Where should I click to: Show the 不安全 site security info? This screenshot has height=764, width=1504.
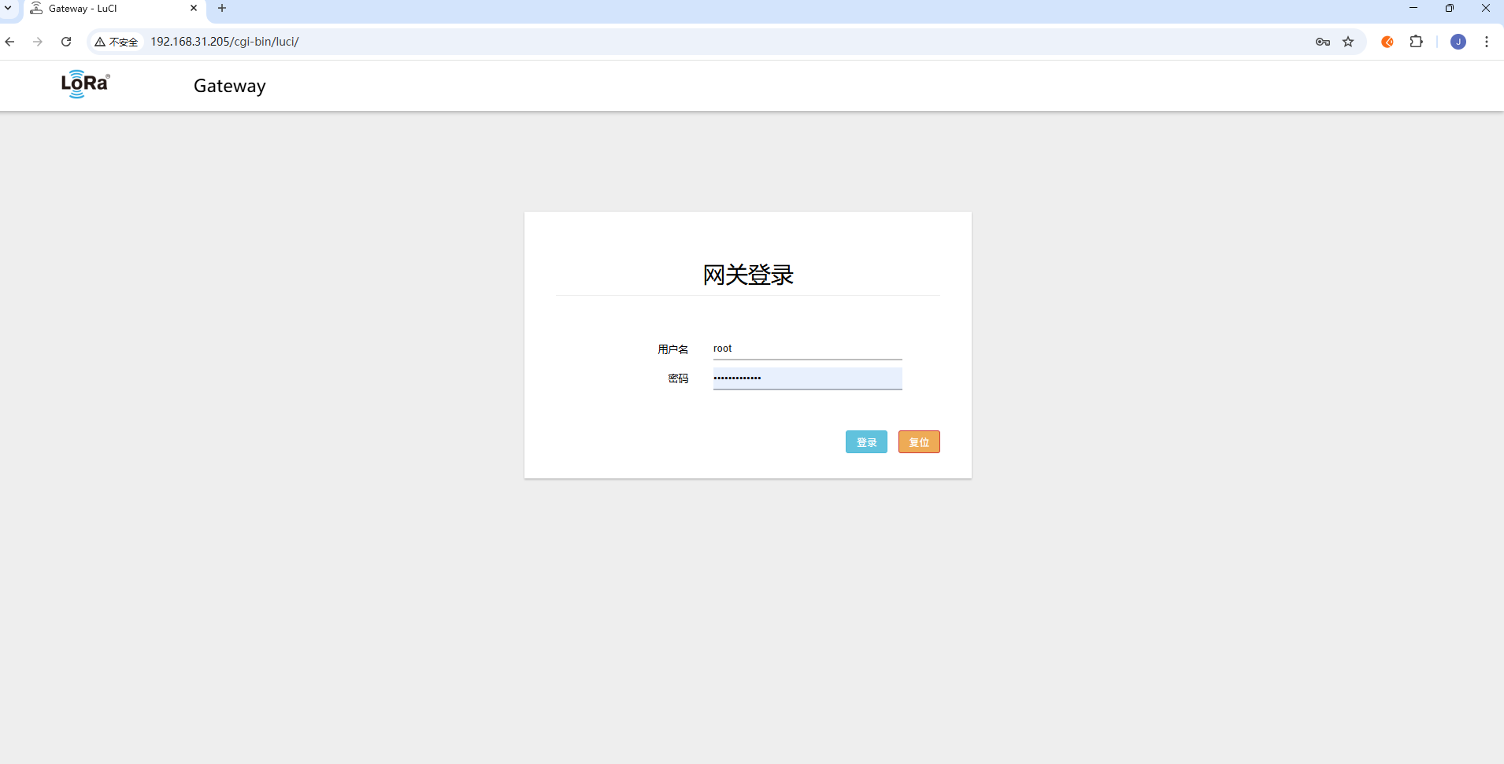[117, 42]
